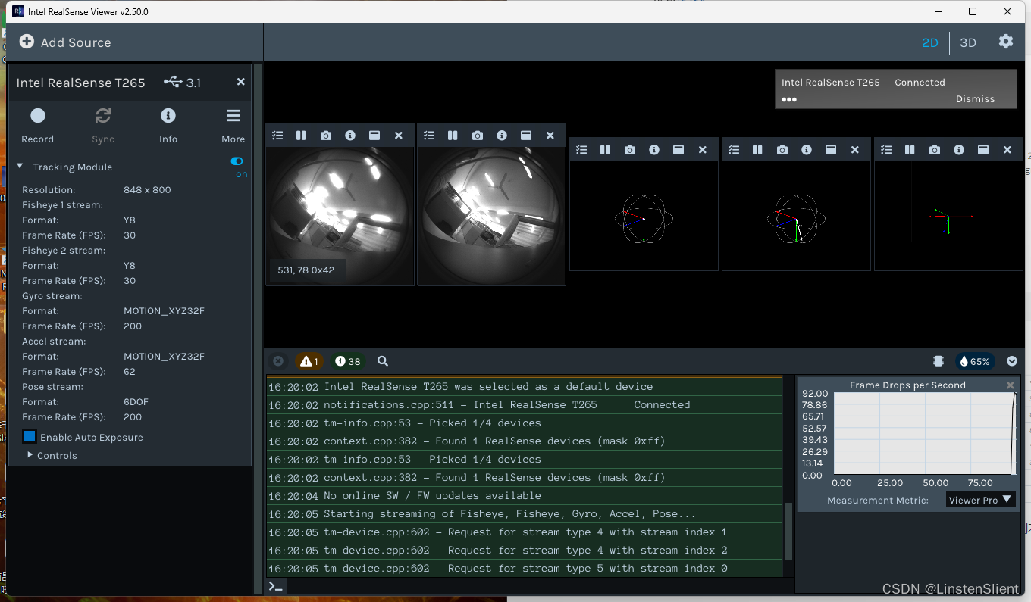1031x602 pixels.
Task: Select log line 'No online SW / FW updates available'
Action: coord(525,496)
